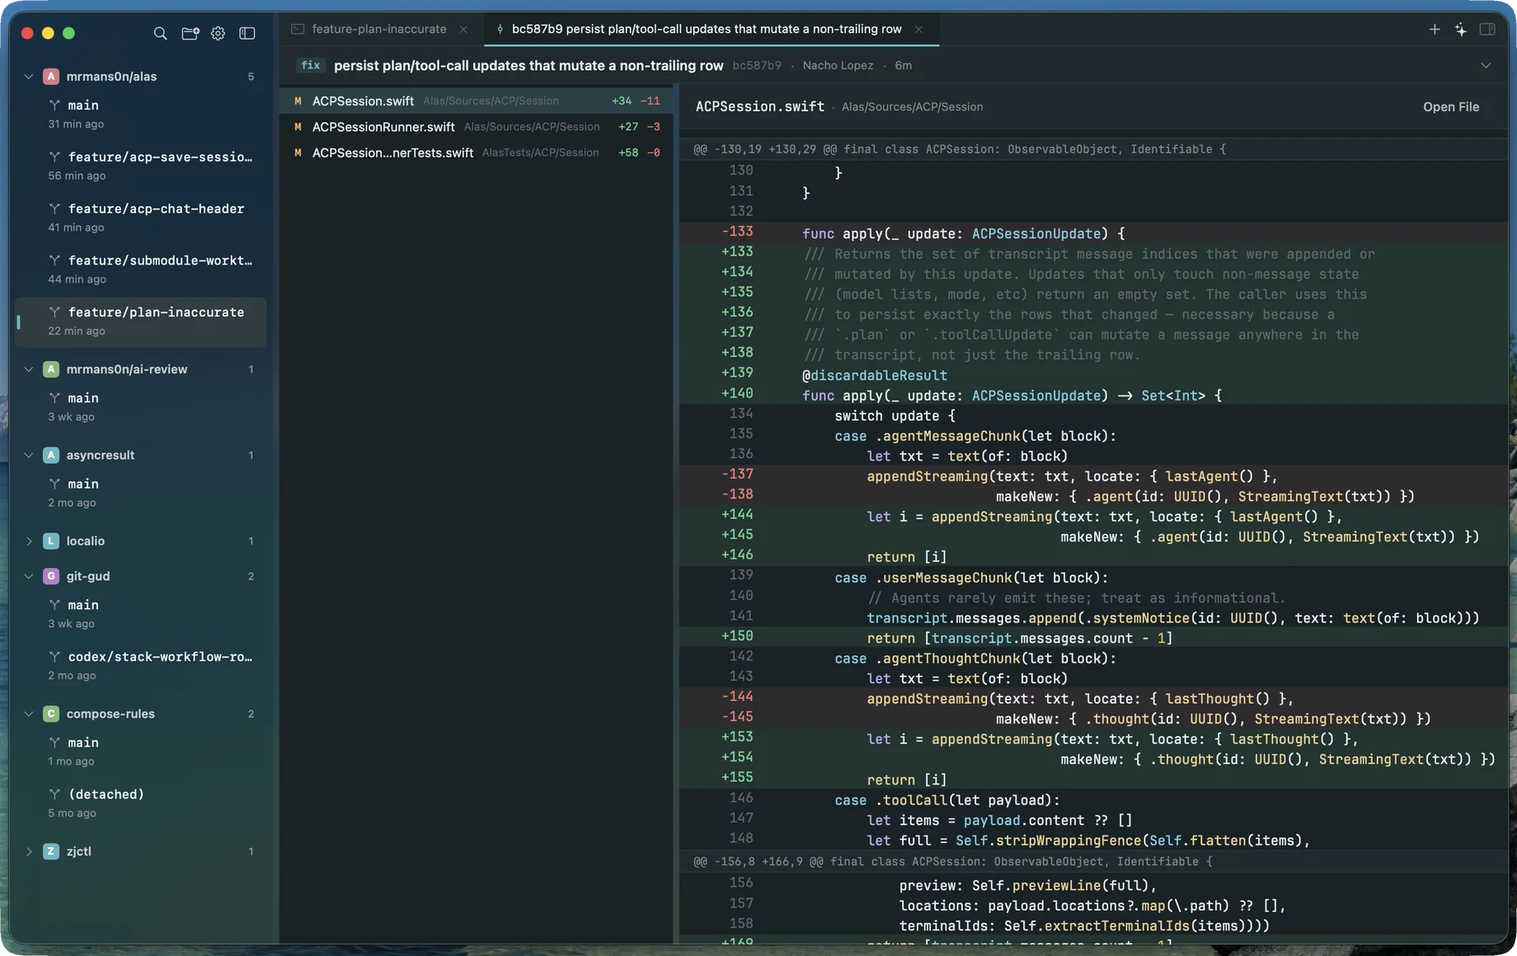Click the sparkle AI icon
The image size is (1517, 956).
pyautogui.click(x=1460, y=29)
